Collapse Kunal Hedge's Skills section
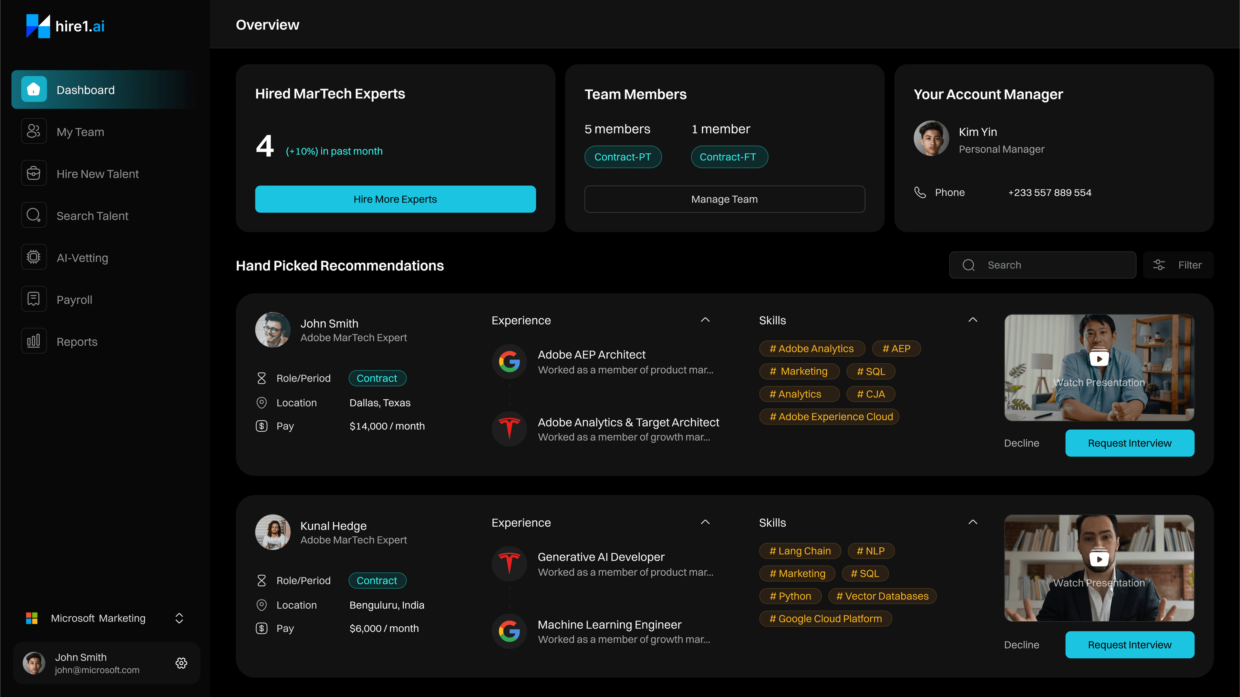The height and width of the screenshot is (697, 1240). coord(973,522)
